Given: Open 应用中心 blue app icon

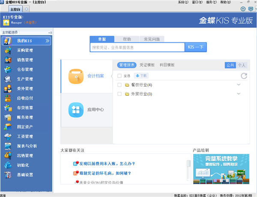Looking at the screenshot, I should (x=76, y=110).
